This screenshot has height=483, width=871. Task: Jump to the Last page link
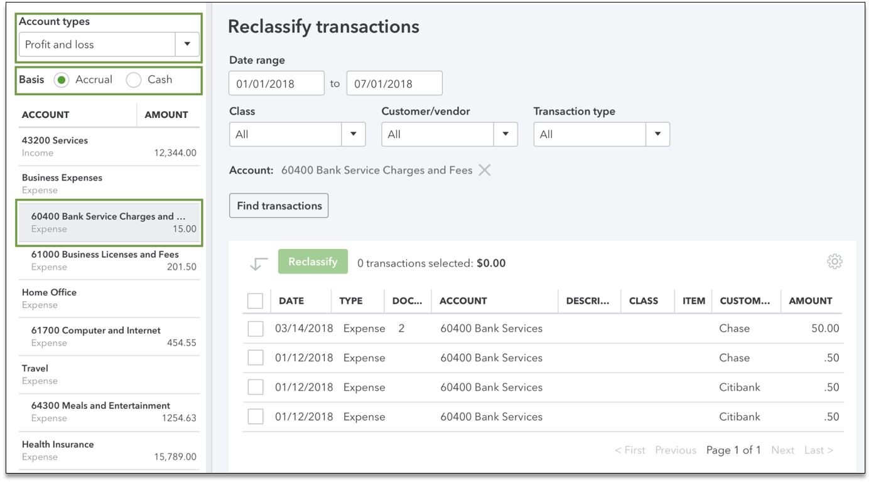click(x=818, y=450)
